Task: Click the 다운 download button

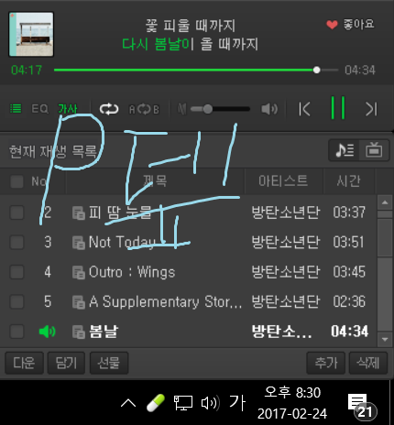Action: pos(24,363)
